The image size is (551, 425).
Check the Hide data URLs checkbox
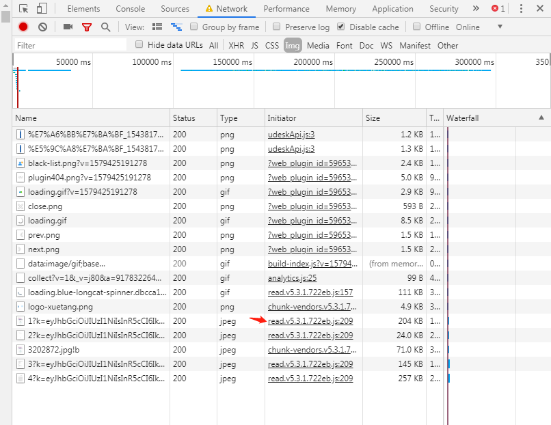click(139, 44)
